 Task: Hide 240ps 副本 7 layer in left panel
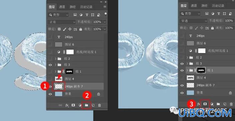[50, 87]
